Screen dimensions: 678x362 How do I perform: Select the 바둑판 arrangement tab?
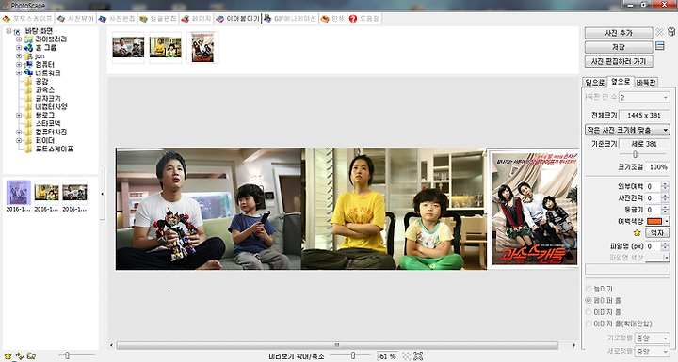point(646,82)
